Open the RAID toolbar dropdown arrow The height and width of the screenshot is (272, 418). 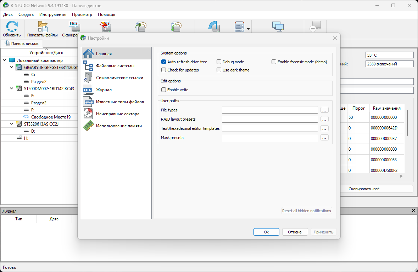click(248, 29)
